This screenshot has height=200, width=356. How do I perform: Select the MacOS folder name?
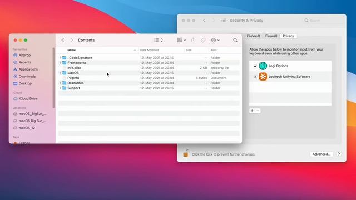point(73,73)
